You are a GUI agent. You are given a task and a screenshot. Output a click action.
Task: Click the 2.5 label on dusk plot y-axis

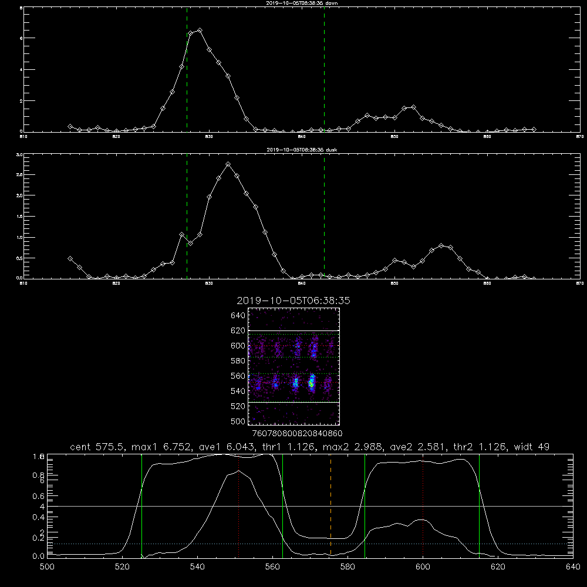[x=20, y=175]
